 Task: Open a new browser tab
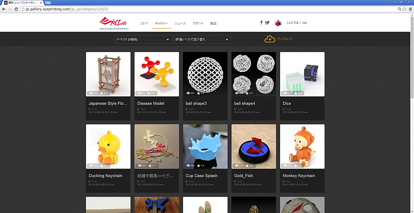click(x=48, y=3)
